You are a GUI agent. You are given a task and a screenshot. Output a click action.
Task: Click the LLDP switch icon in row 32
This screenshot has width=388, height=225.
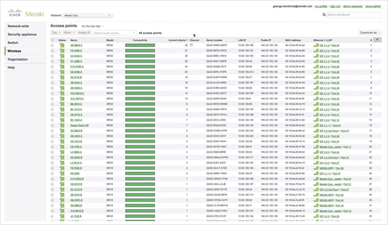(316, 211)
